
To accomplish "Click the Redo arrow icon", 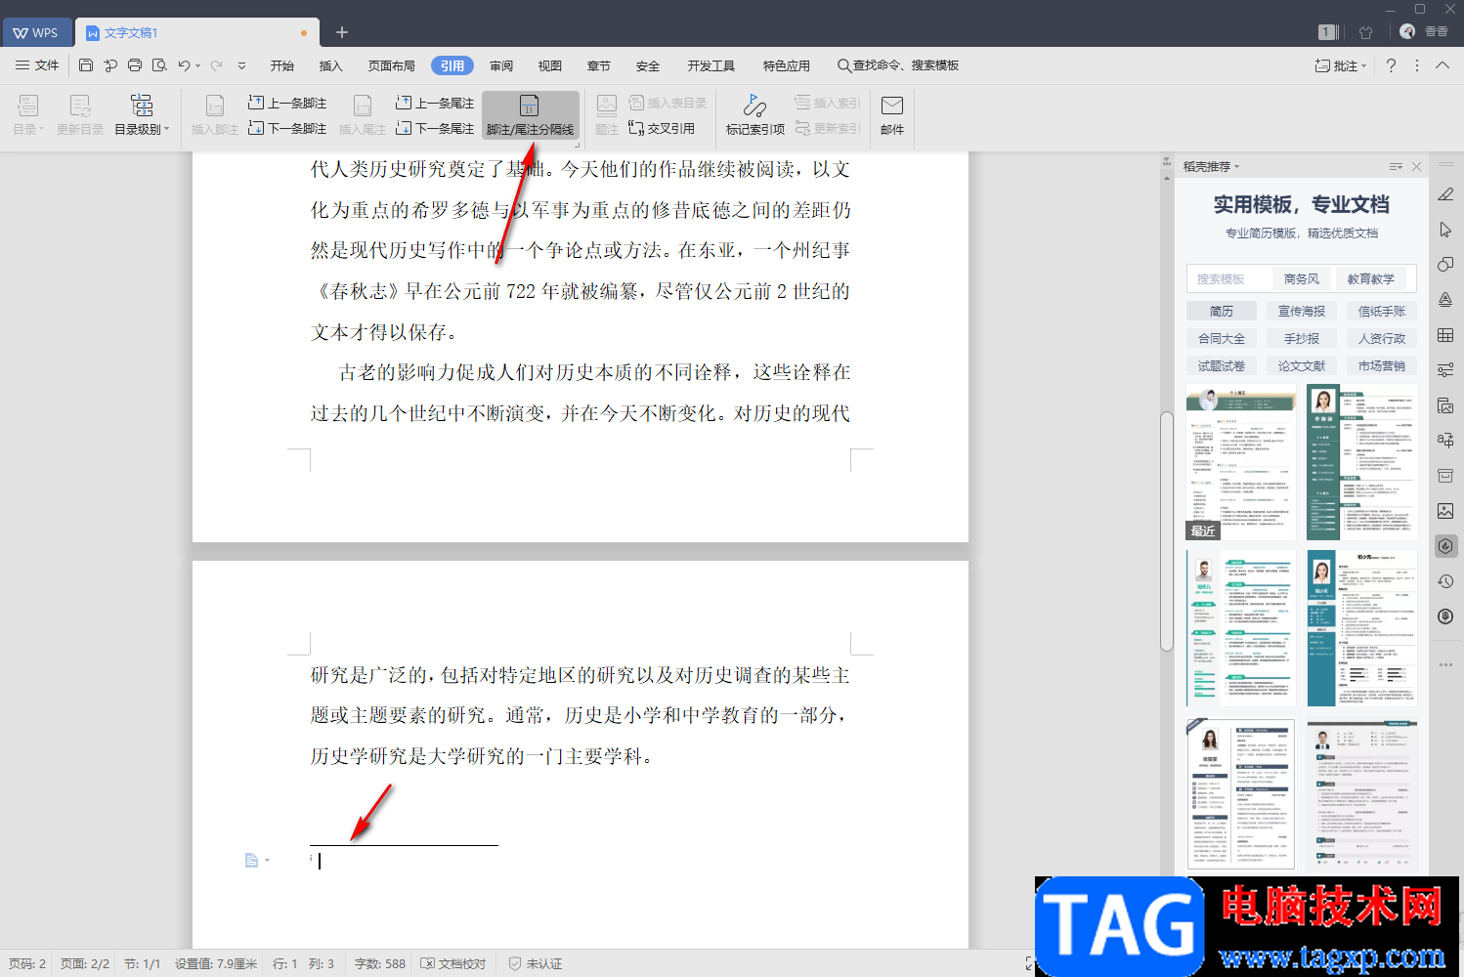I will [216, 65].
